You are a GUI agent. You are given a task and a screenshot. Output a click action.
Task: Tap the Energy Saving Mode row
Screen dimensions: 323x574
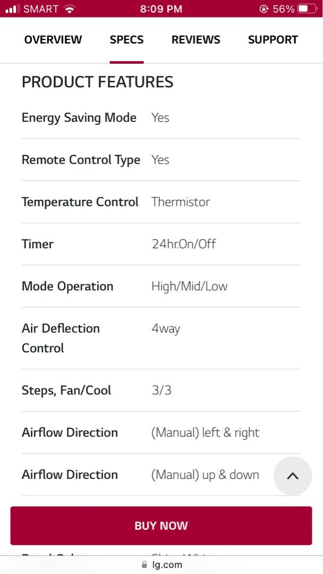(x=161, y=117)
